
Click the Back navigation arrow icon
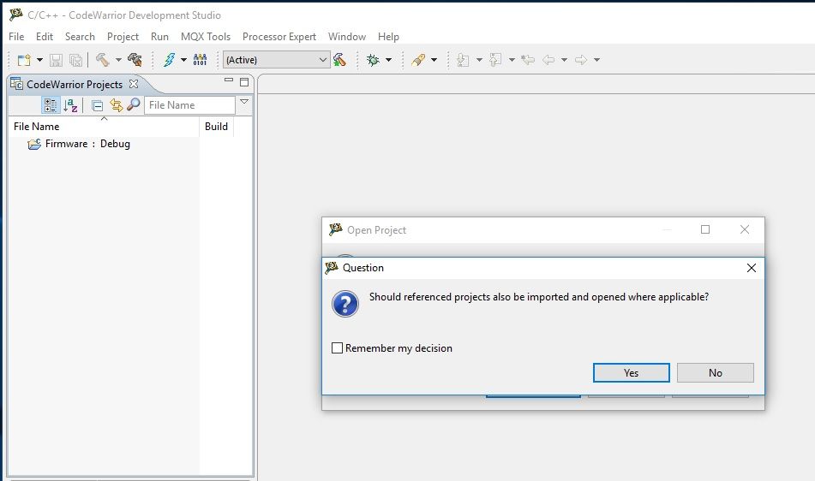pyautogui.click(x=548, y=60)
